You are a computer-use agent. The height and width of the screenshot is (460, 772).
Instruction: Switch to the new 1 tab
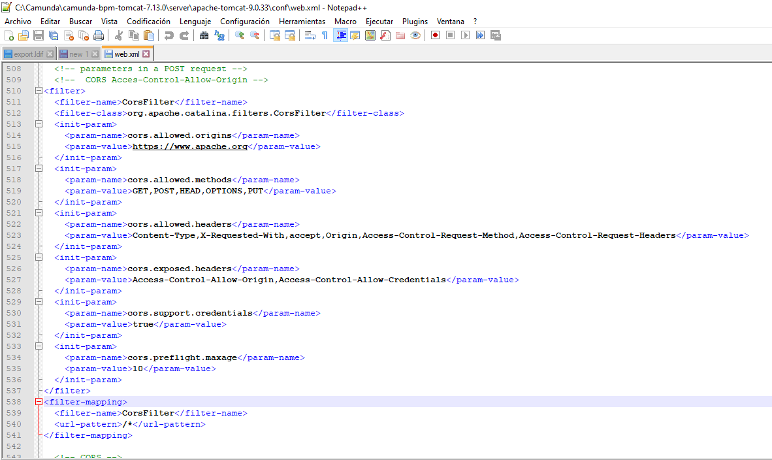(x=78, y=54)
